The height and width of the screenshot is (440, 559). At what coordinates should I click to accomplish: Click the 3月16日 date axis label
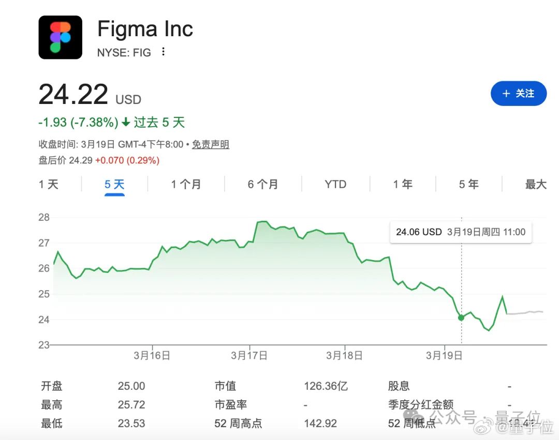pos(152,356)
